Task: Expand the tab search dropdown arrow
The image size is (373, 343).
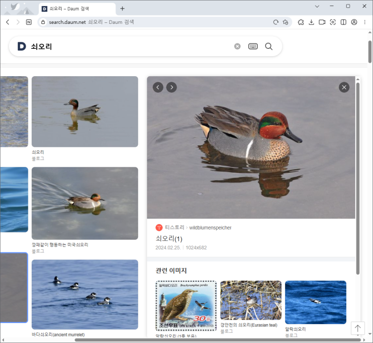Action: point(317,6)
